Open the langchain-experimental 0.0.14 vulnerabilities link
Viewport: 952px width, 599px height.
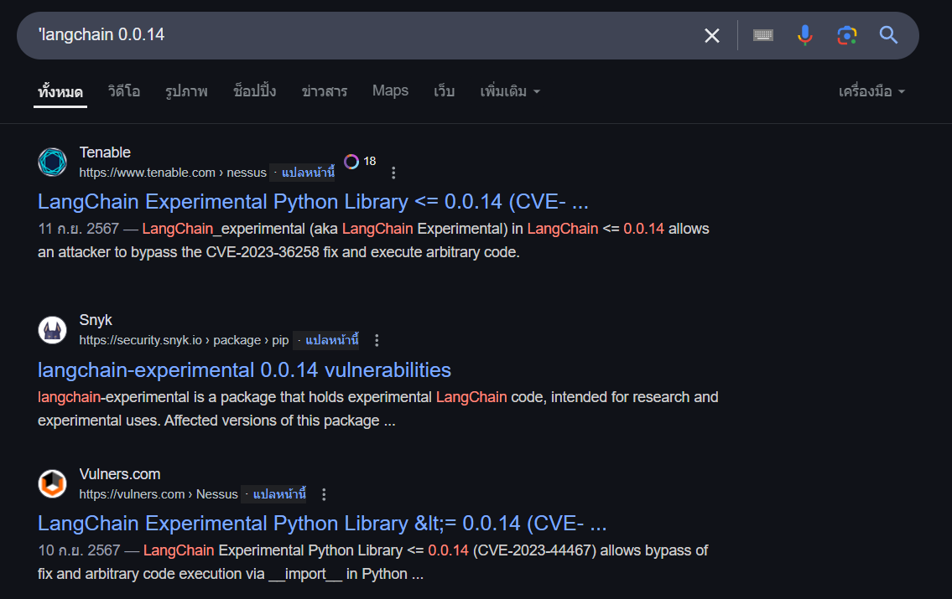tap(244, 370)
